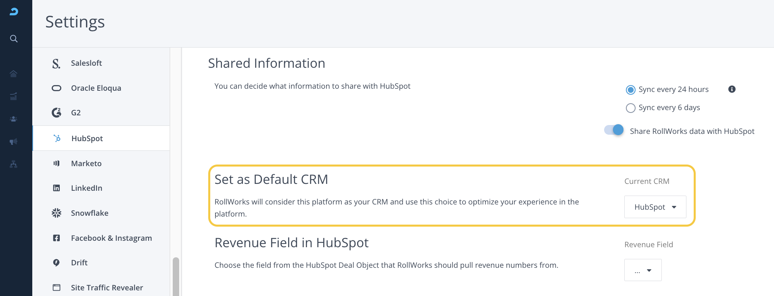Open the Current CRM HubSpot dropdown
This screenshot has width=774, height=296.
tap(655, 207)
